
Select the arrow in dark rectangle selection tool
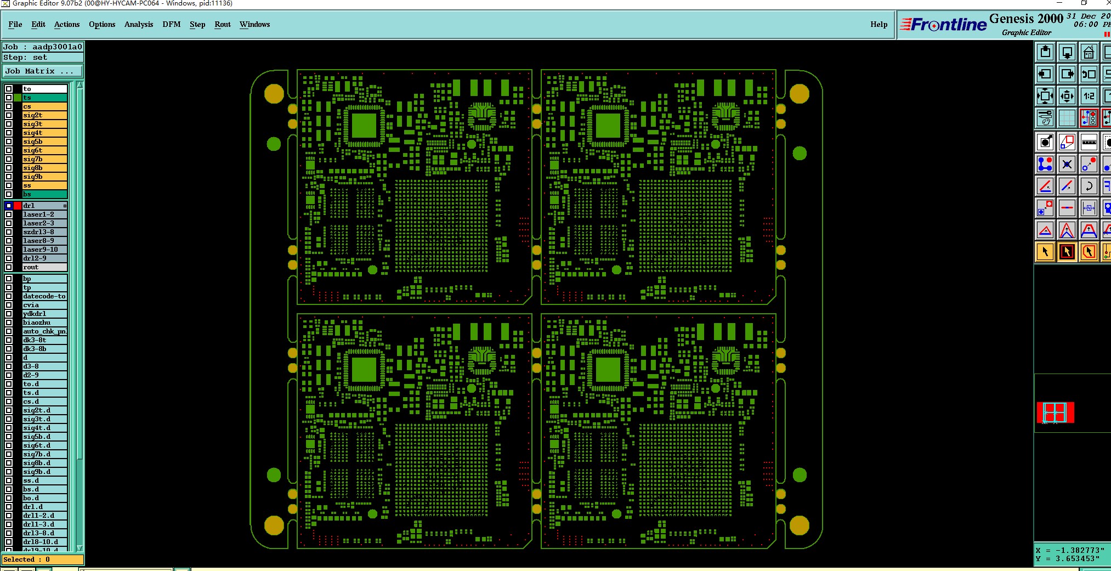(1067, 252)
